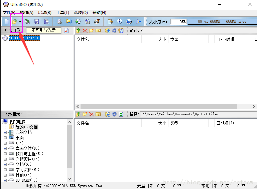The width and height of the screenshot is (257, 189).
Task: Expand the 桌面文件(D:) drive node
Action: 5,148
